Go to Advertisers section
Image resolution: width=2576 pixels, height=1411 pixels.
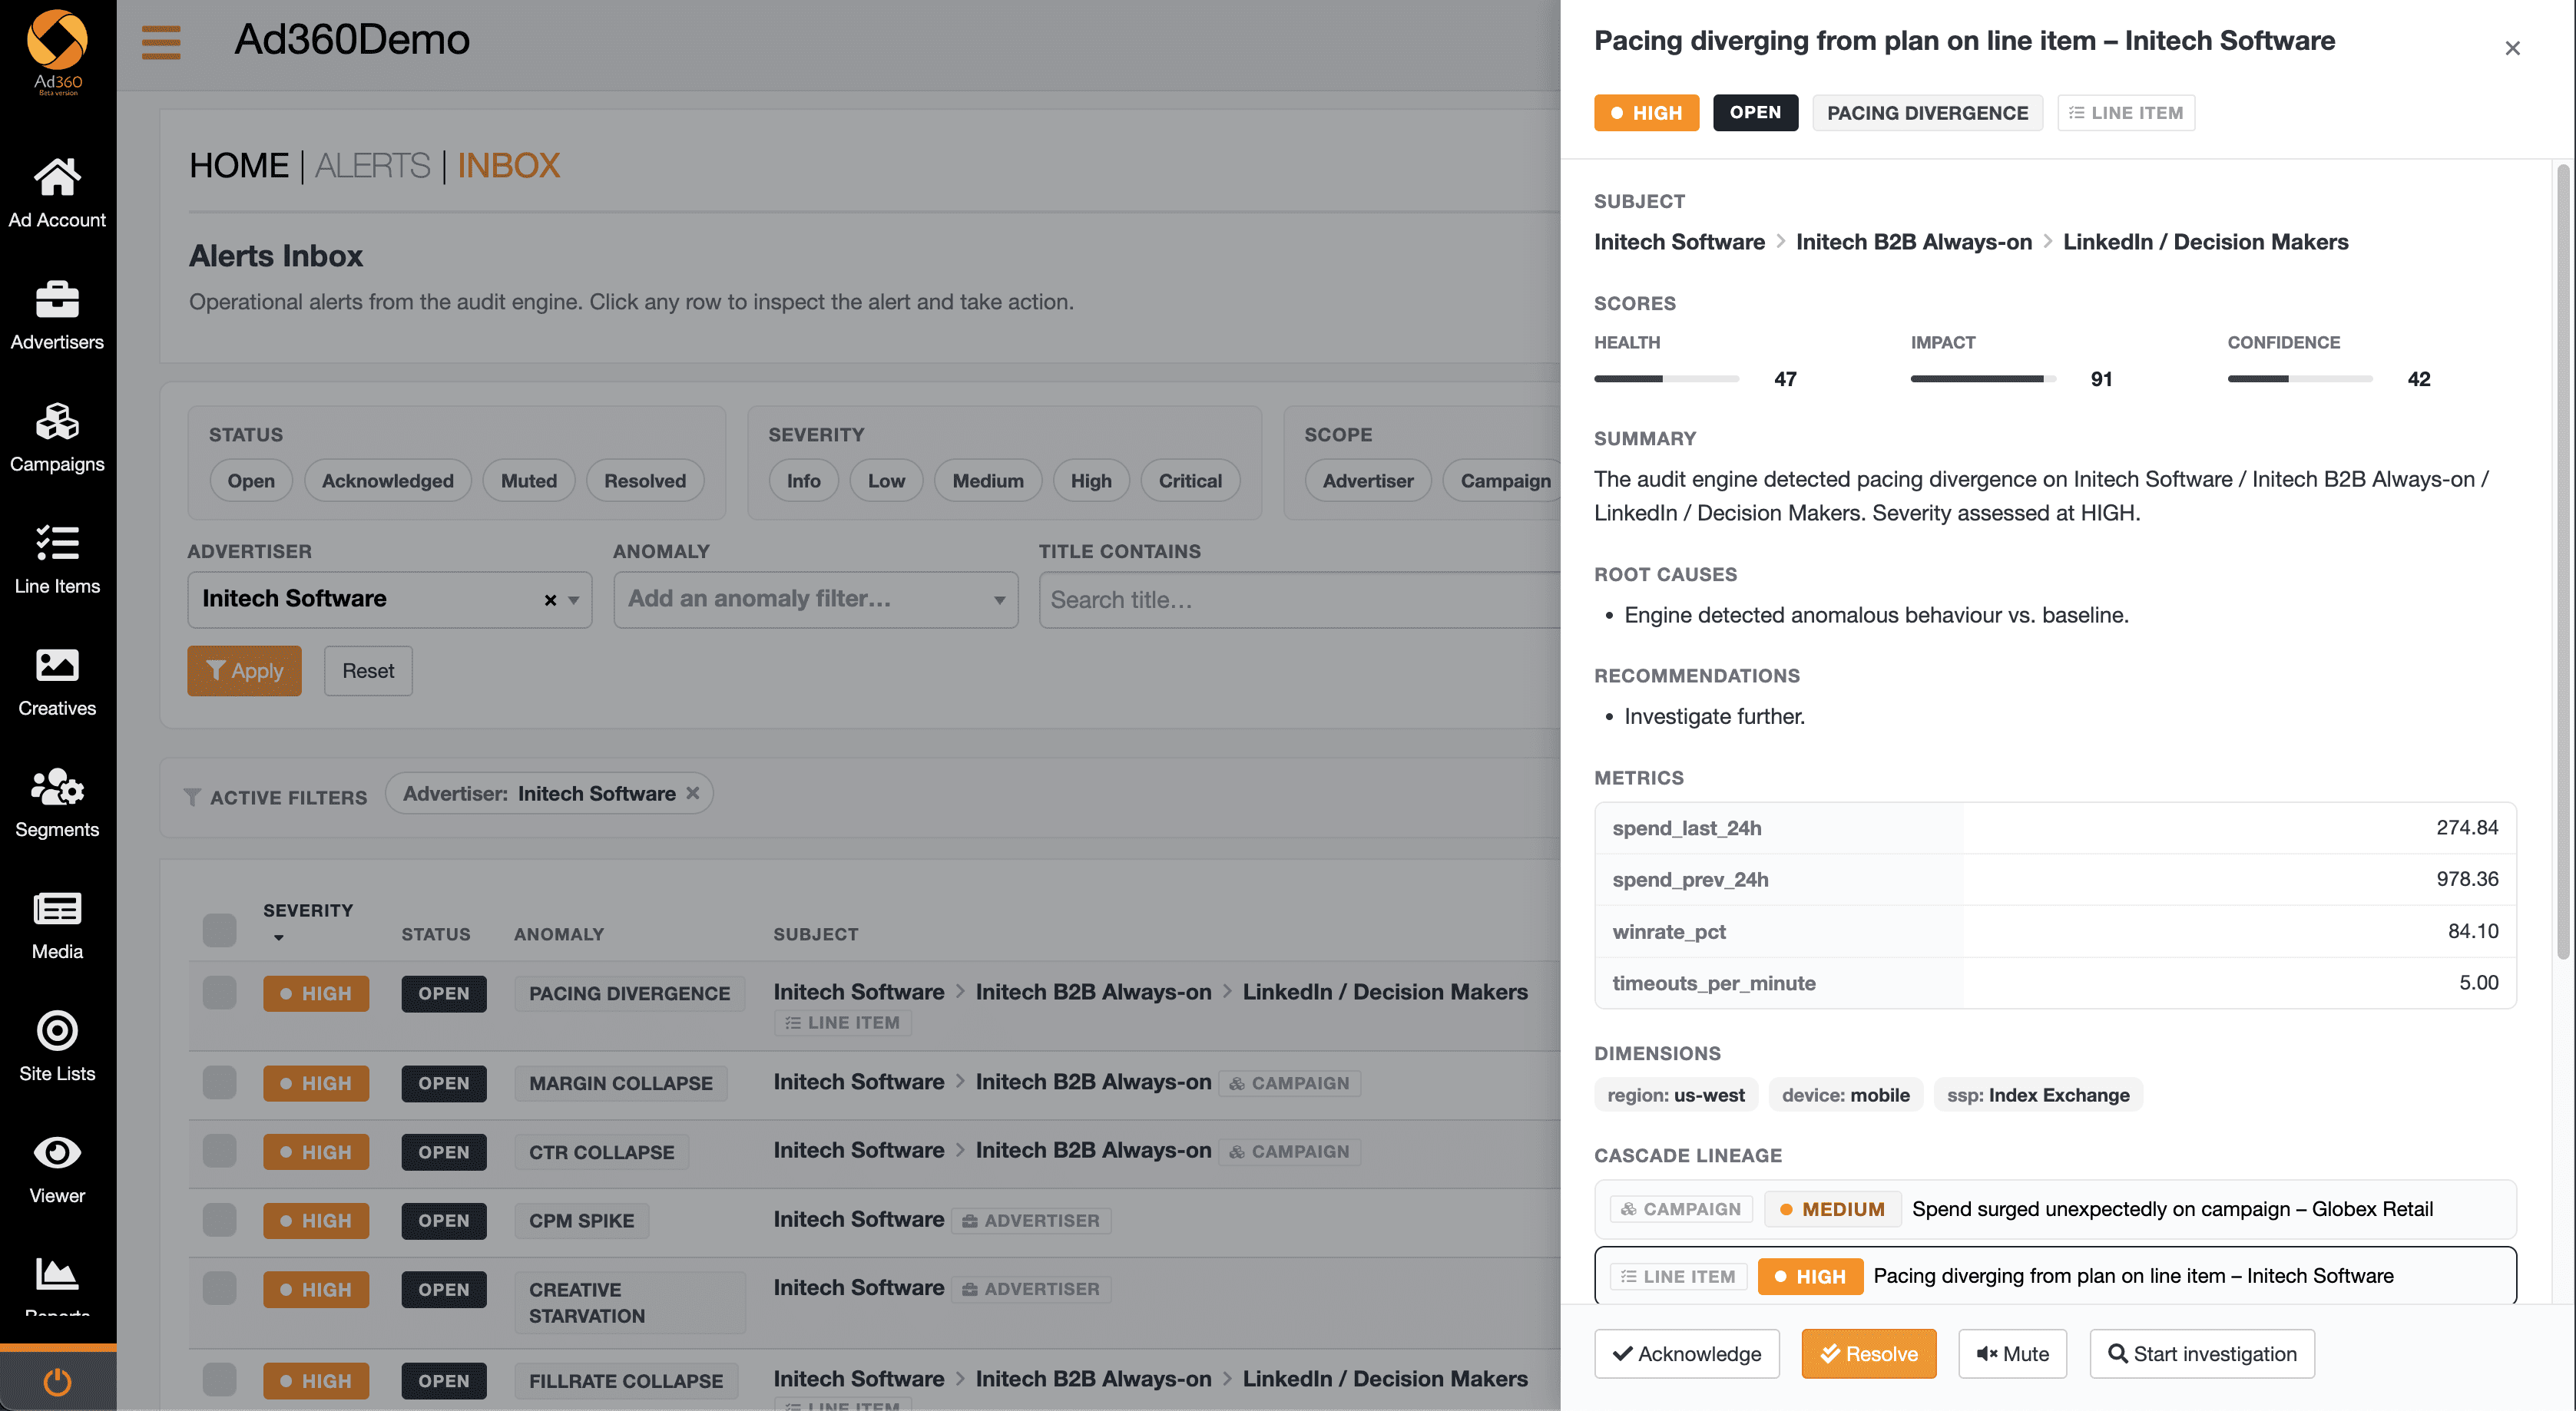[57, 315]
